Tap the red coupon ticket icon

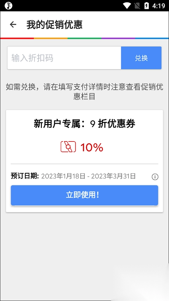click(x=68, y=147)
